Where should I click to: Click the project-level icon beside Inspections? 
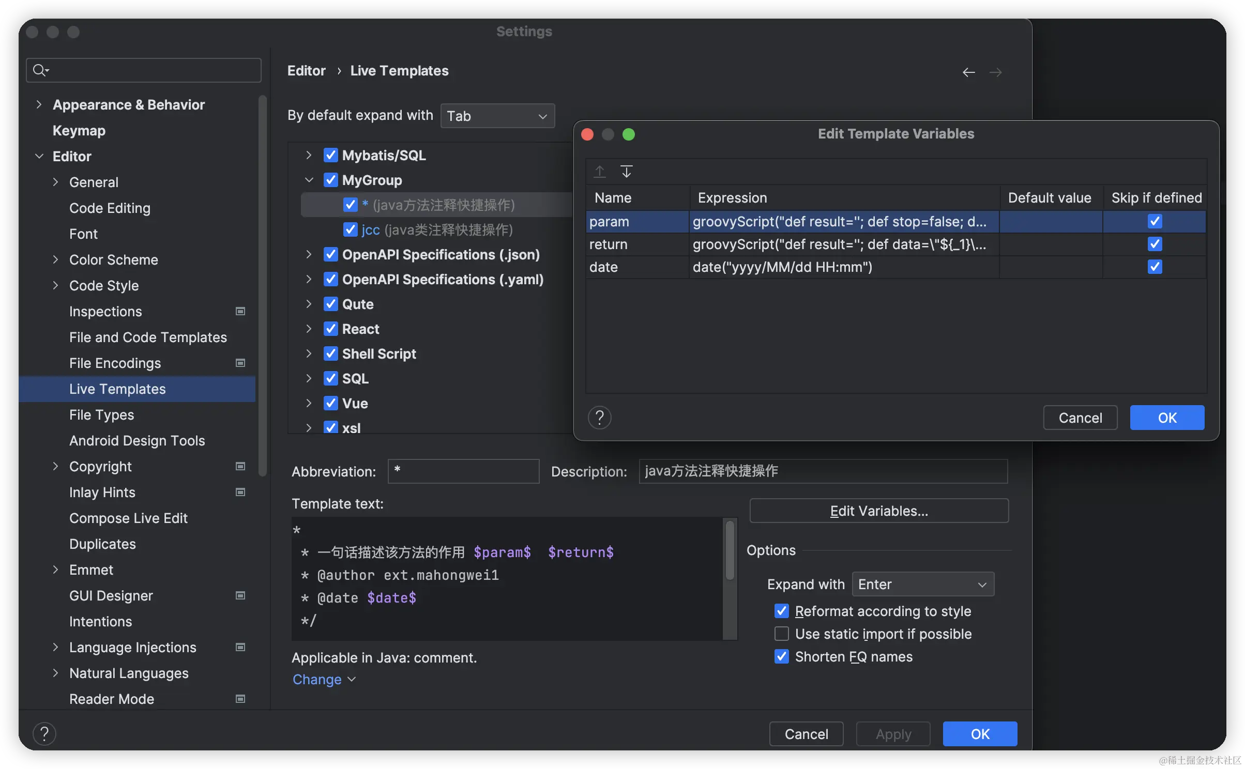click(240, 311)
